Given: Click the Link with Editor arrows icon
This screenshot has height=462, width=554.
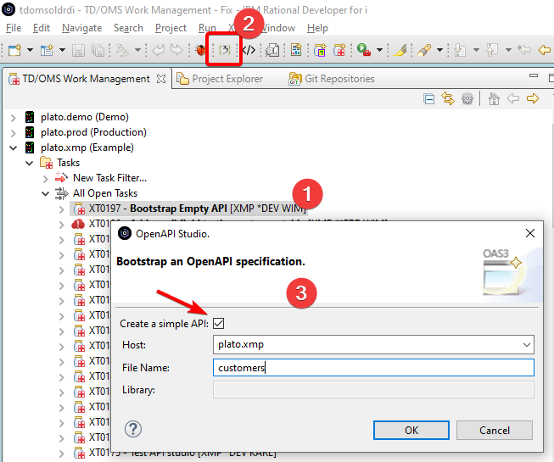Looking at the screenshot, I should coord(448,98).
